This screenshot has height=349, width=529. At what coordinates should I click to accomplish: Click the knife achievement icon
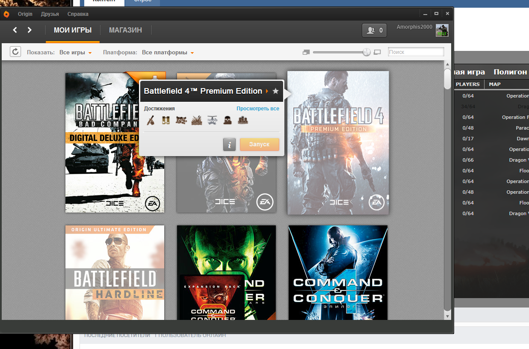click(x=151, y=120)
